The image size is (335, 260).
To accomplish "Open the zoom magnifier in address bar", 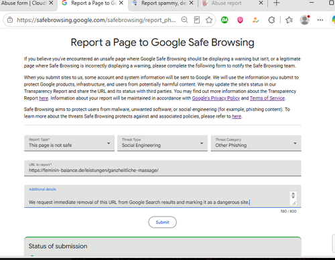I will (x=184, y=20).
